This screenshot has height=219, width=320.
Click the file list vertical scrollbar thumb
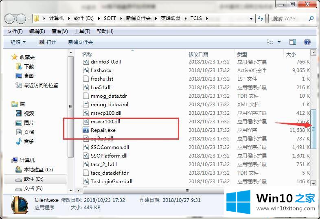pos(313,129)
